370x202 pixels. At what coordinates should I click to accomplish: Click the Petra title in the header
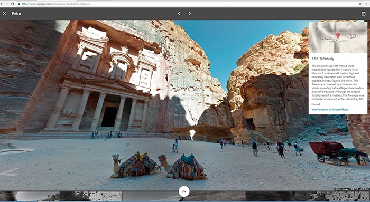[16, 14]
